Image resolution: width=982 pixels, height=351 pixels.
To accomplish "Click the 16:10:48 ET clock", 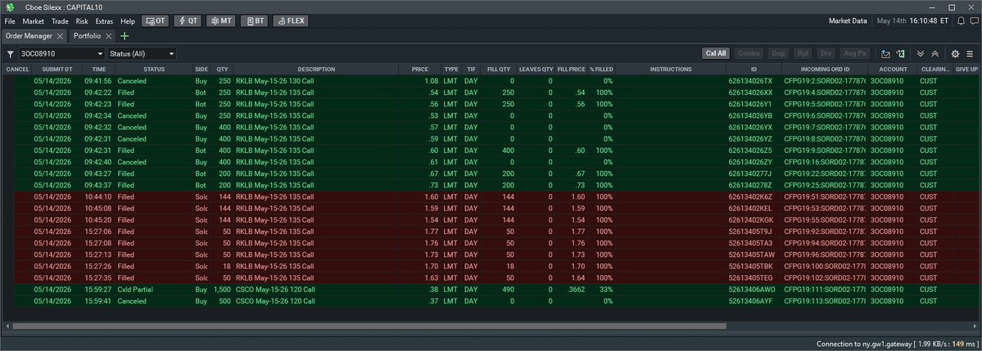I will [928, 20].
